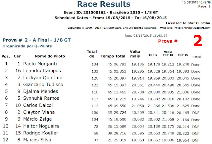Click Prova # 2 - A Final heading
This screenshot has height=144, width=212.
[37, 40]
